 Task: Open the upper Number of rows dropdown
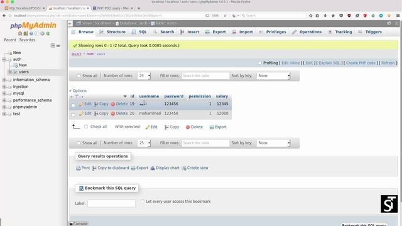click(144, 75)
